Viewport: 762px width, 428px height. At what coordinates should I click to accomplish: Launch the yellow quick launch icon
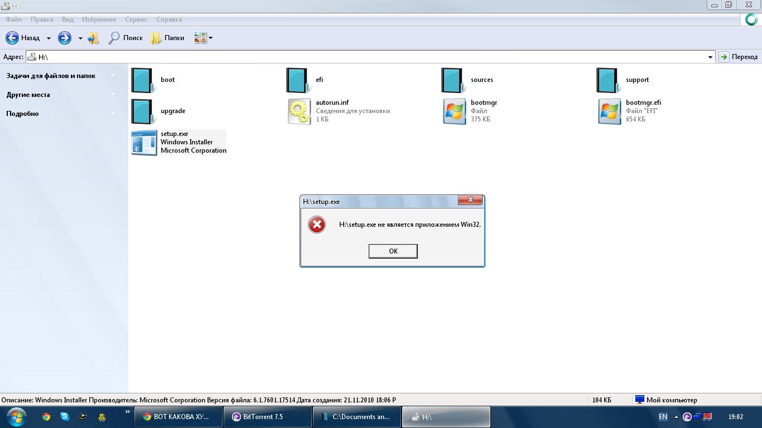(x=102, y=416)
